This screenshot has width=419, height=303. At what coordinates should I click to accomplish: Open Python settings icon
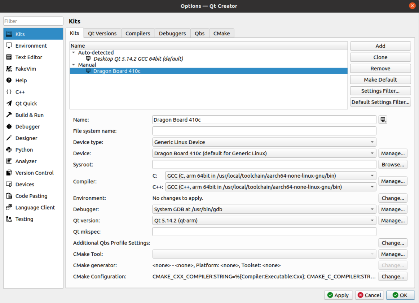[9, 150]
